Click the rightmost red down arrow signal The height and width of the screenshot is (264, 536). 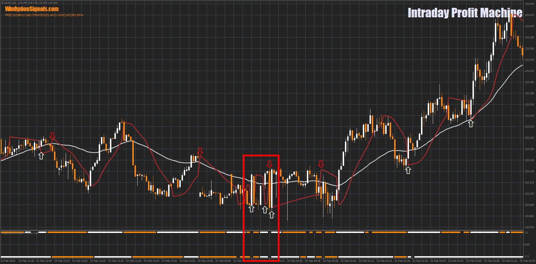pos(321,164)
